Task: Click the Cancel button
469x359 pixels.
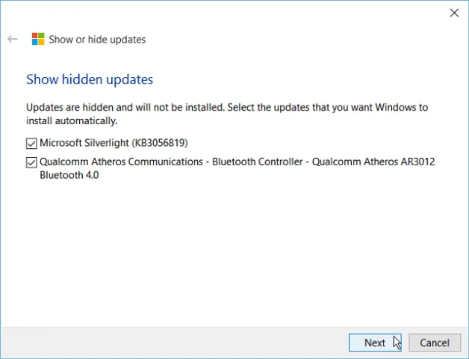Action: pyautogui.click(x=435, y=343)
